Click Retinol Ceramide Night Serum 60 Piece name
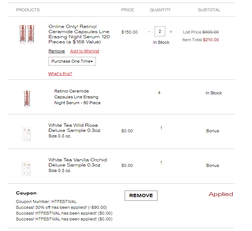This screenshot has height=231, width=252. pos(77,97)
